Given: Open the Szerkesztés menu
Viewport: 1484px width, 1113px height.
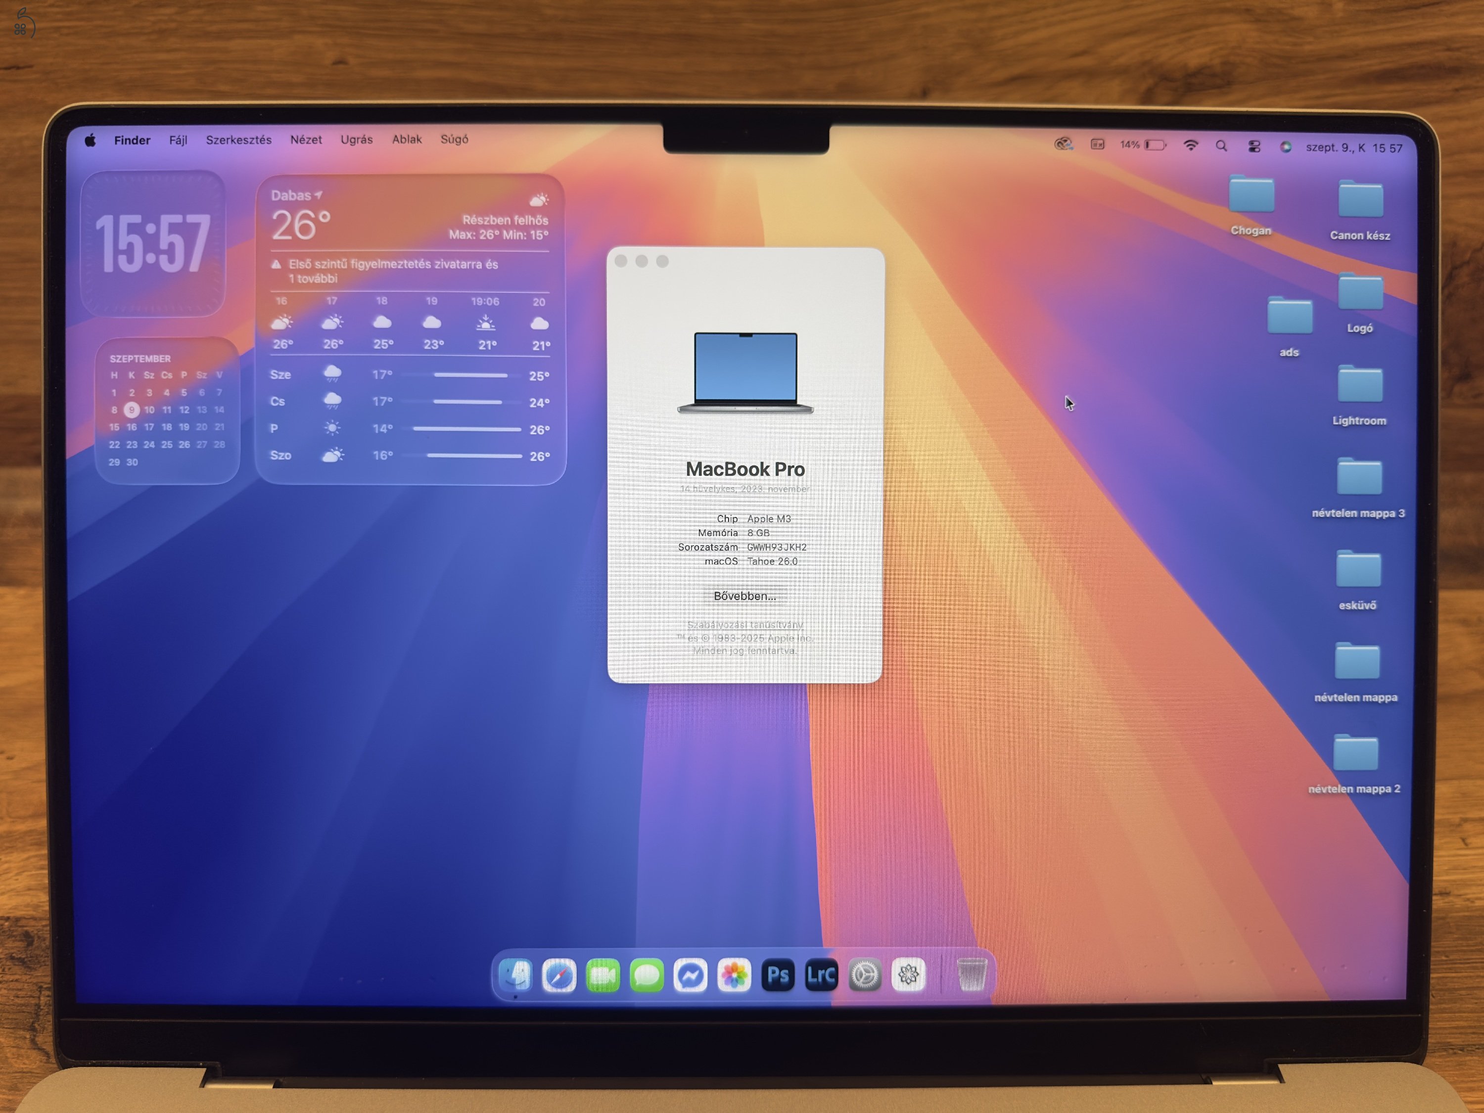Looking at the screenshot, I should [x=239, y=139].
